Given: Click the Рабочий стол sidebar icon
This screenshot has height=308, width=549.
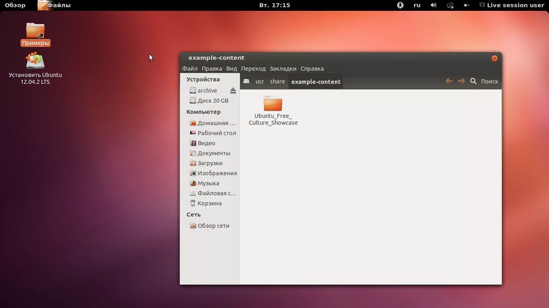Looking at the screenshot, I should (x=193, y=133).
